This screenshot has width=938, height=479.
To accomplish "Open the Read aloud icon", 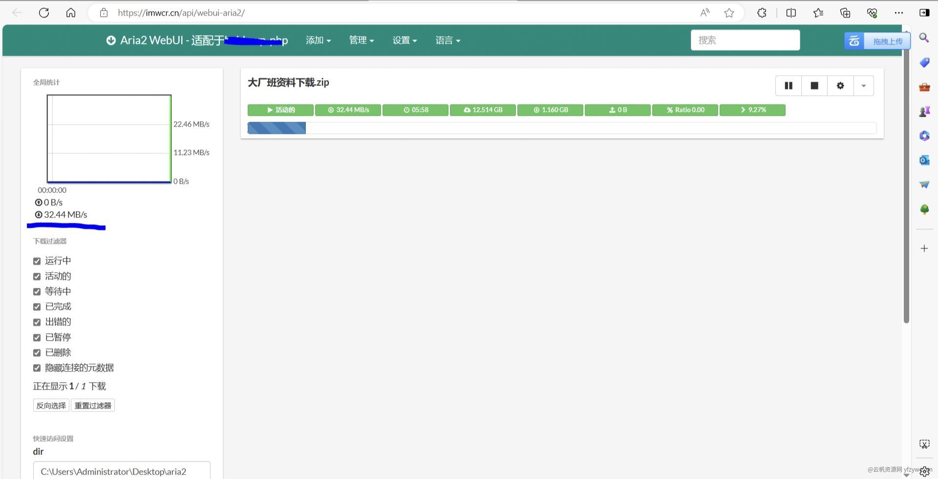I will pos(704,13).
